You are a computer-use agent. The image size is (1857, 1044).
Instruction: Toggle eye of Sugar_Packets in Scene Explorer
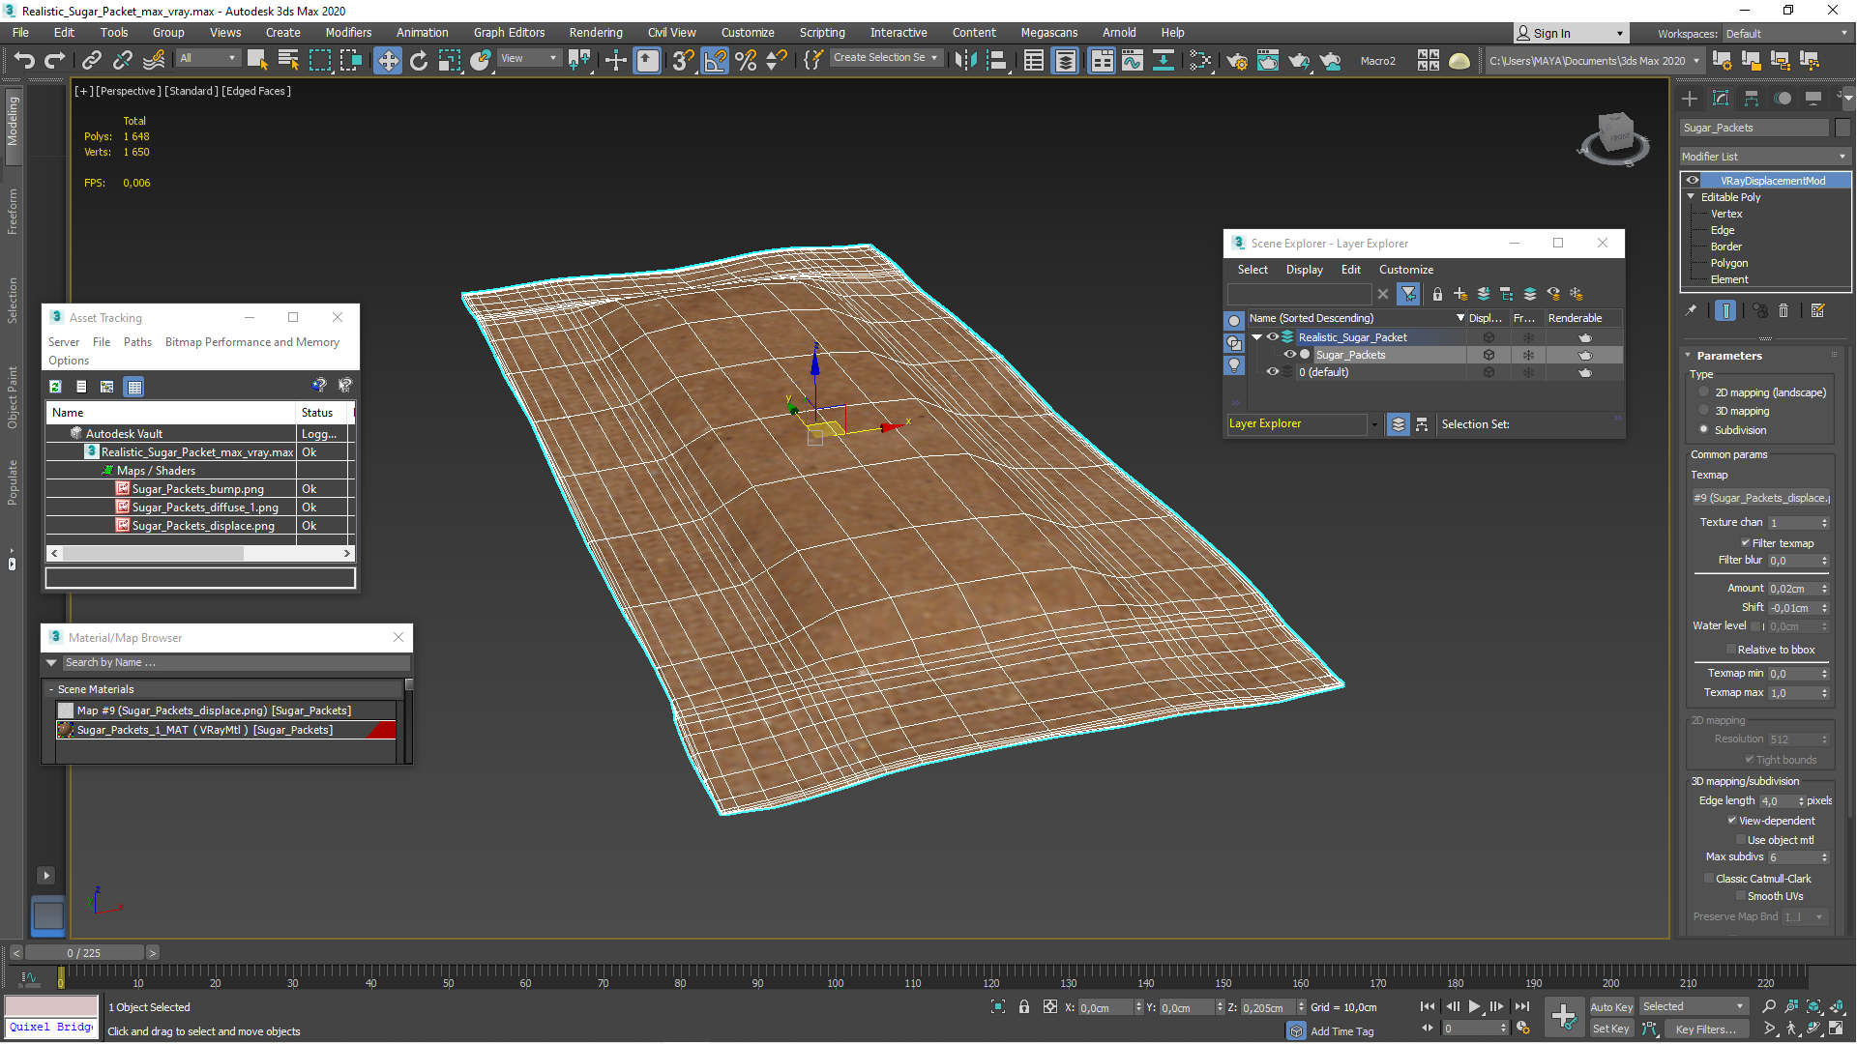point(1289,355)
